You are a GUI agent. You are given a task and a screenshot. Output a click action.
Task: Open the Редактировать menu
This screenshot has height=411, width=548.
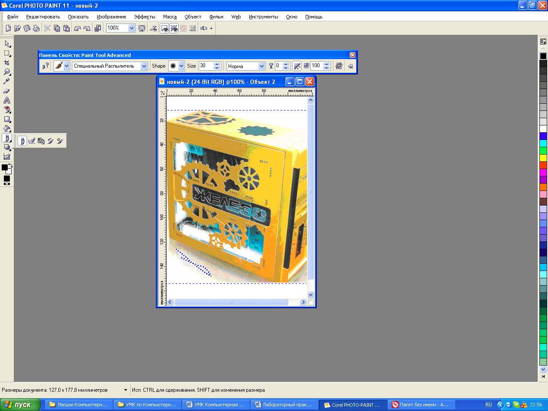point(43,17)
